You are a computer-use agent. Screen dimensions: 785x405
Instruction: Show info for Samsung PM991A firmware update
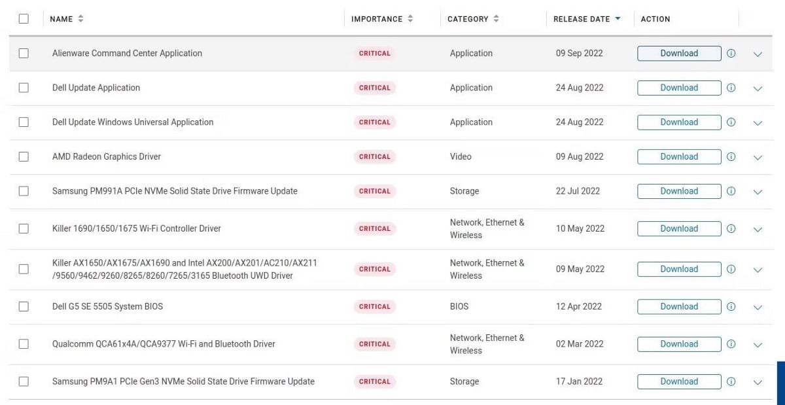pos(731,192)
